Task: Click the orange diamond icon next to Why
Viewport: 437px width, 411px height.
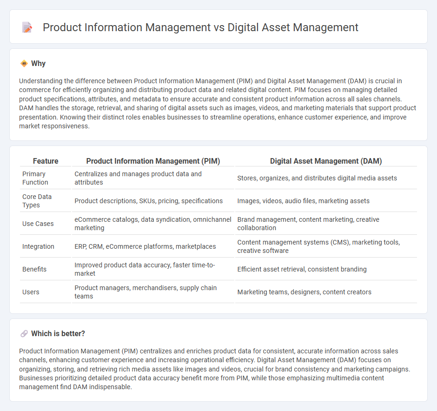Action: 24,64
